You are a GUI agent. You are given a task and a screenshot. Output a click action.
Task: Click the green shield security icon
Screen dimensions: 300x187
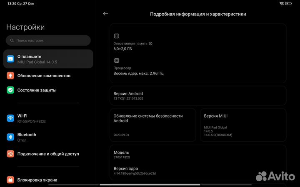pos(10,90)
